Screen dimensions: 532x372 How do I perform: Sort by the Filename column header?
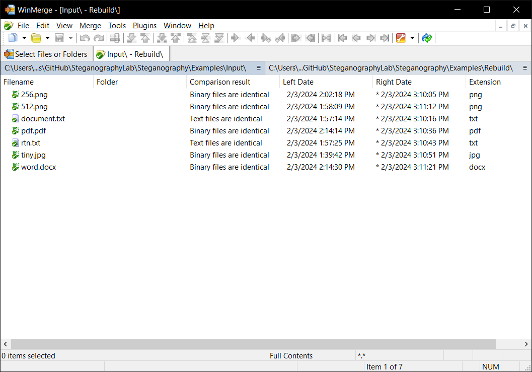click(x=47, y=82)
